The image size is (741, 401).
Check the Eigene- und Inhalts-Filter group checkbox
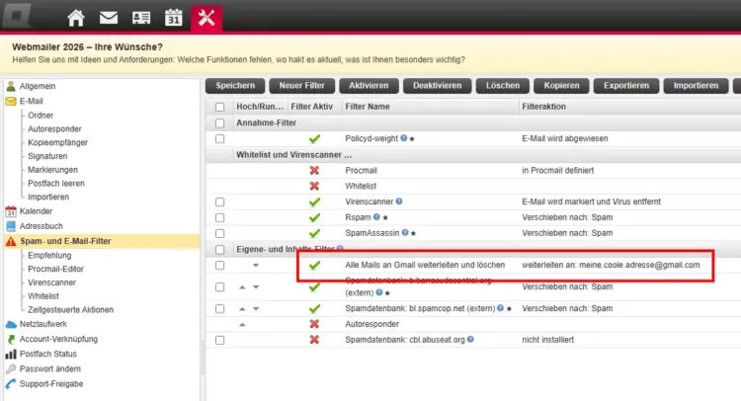point(219,249)
